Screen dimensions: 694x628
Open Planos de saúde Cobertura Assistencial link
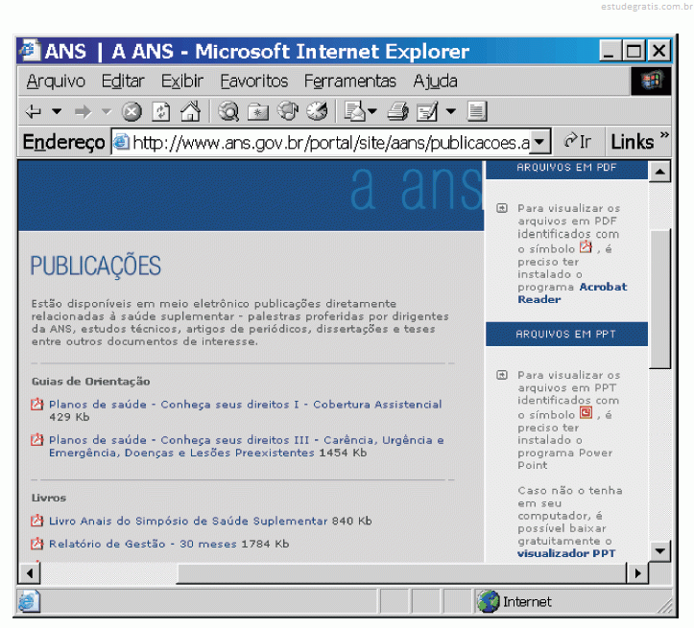(x=245, y=405)
